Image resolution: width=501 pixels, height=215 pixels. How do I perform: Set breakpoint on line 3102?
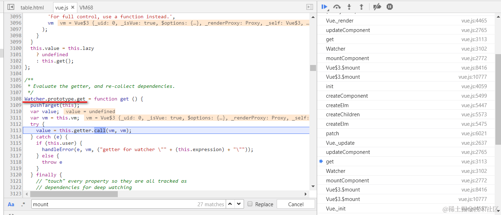pos(15,61)
